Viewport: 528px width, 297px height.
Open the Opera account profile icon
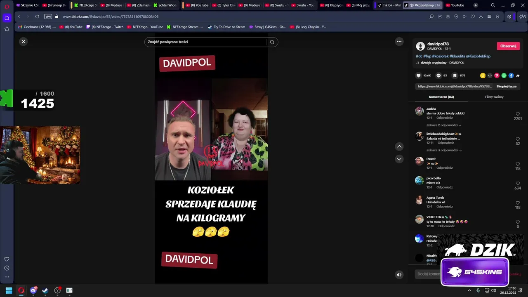point(497,16)
